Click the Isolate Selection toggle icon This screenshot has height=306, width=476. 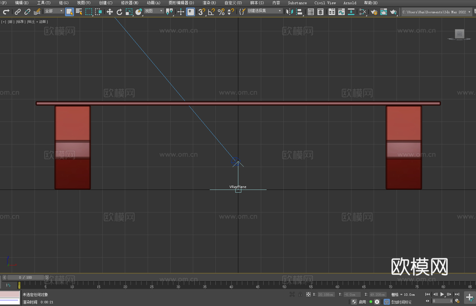292,294
